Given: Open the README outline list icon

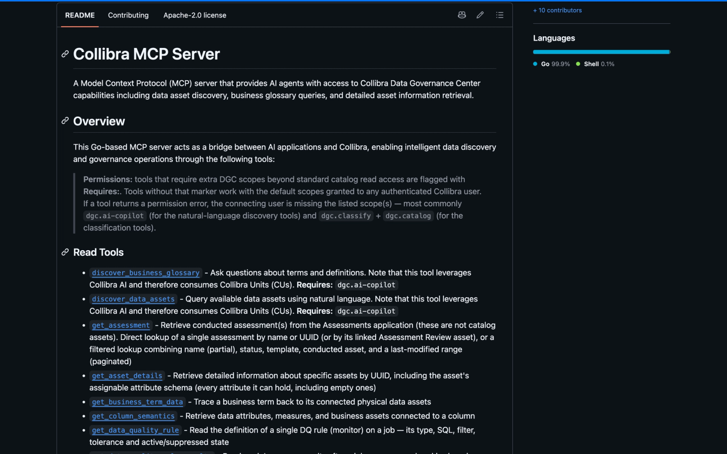Looking at the screenshot, I should click(x=500, y=15).
